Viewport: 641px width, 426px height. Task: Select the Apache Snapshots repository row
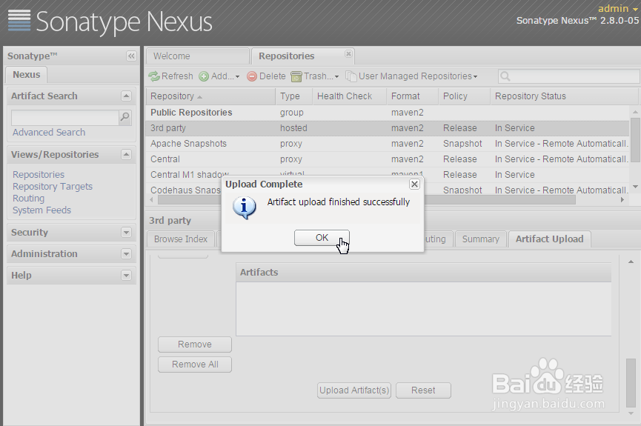coord(387,144)
